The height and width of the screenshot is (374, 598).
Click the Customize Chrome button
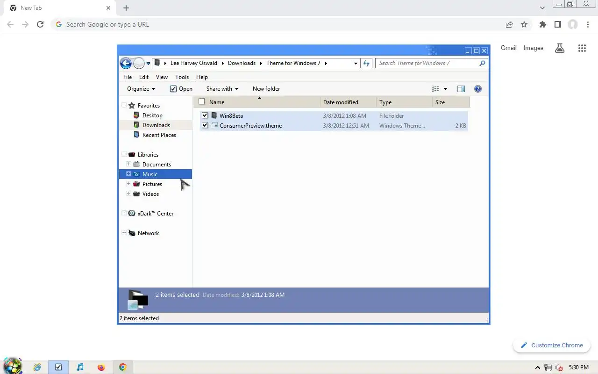click(x=552, y=345)
